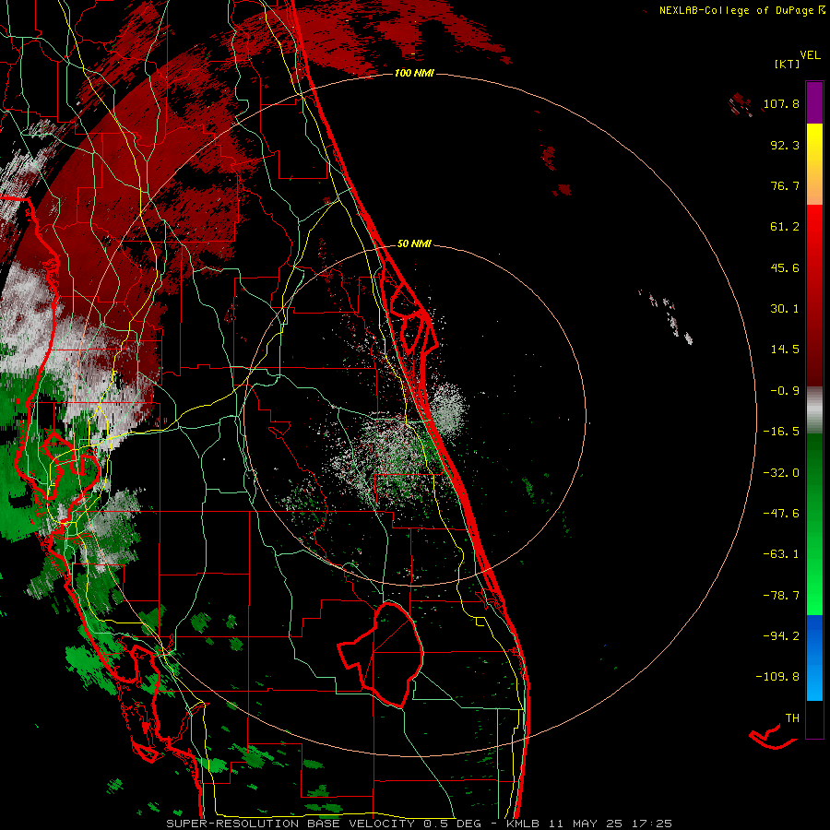Click the blue segment of the color bar
830x830 pixels.
tap(814, 658)
